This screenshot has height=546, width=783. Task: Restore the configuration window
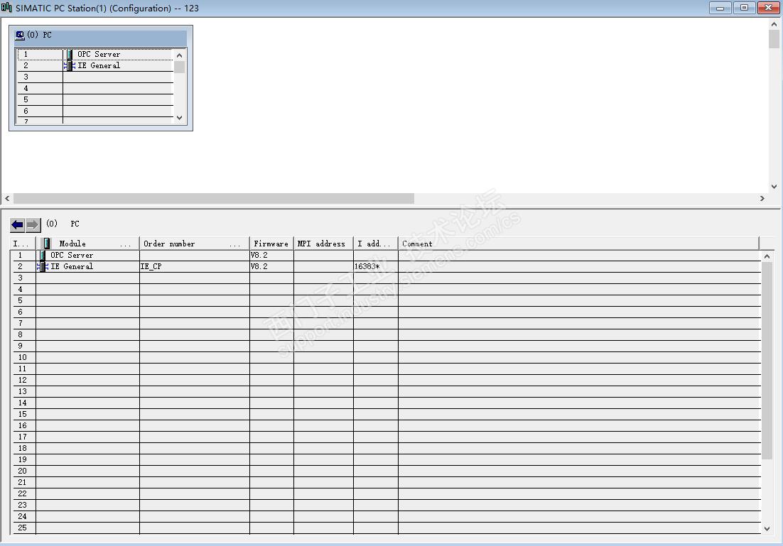pyautogui.click(x=744, y=8)
